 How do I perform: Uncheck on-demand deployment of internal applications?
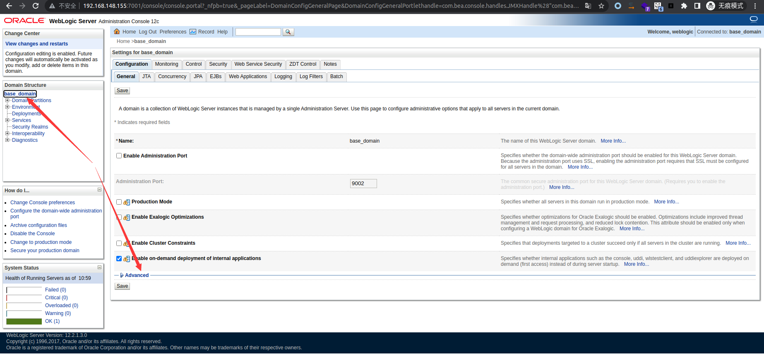pos(119,258)
